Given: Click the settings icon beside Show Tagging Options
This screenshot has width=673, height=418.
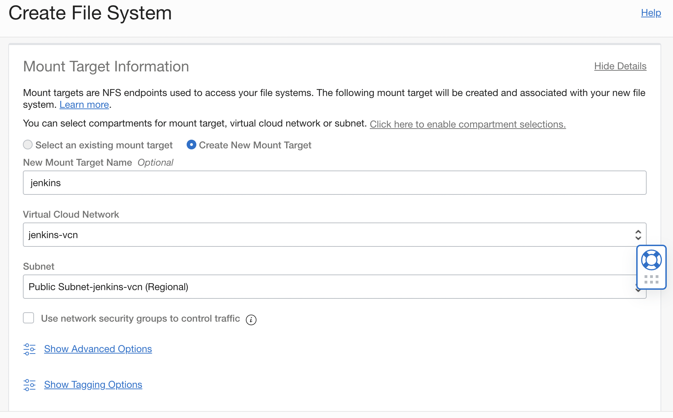Looking at the screenshot, I should tap(29, 385).
